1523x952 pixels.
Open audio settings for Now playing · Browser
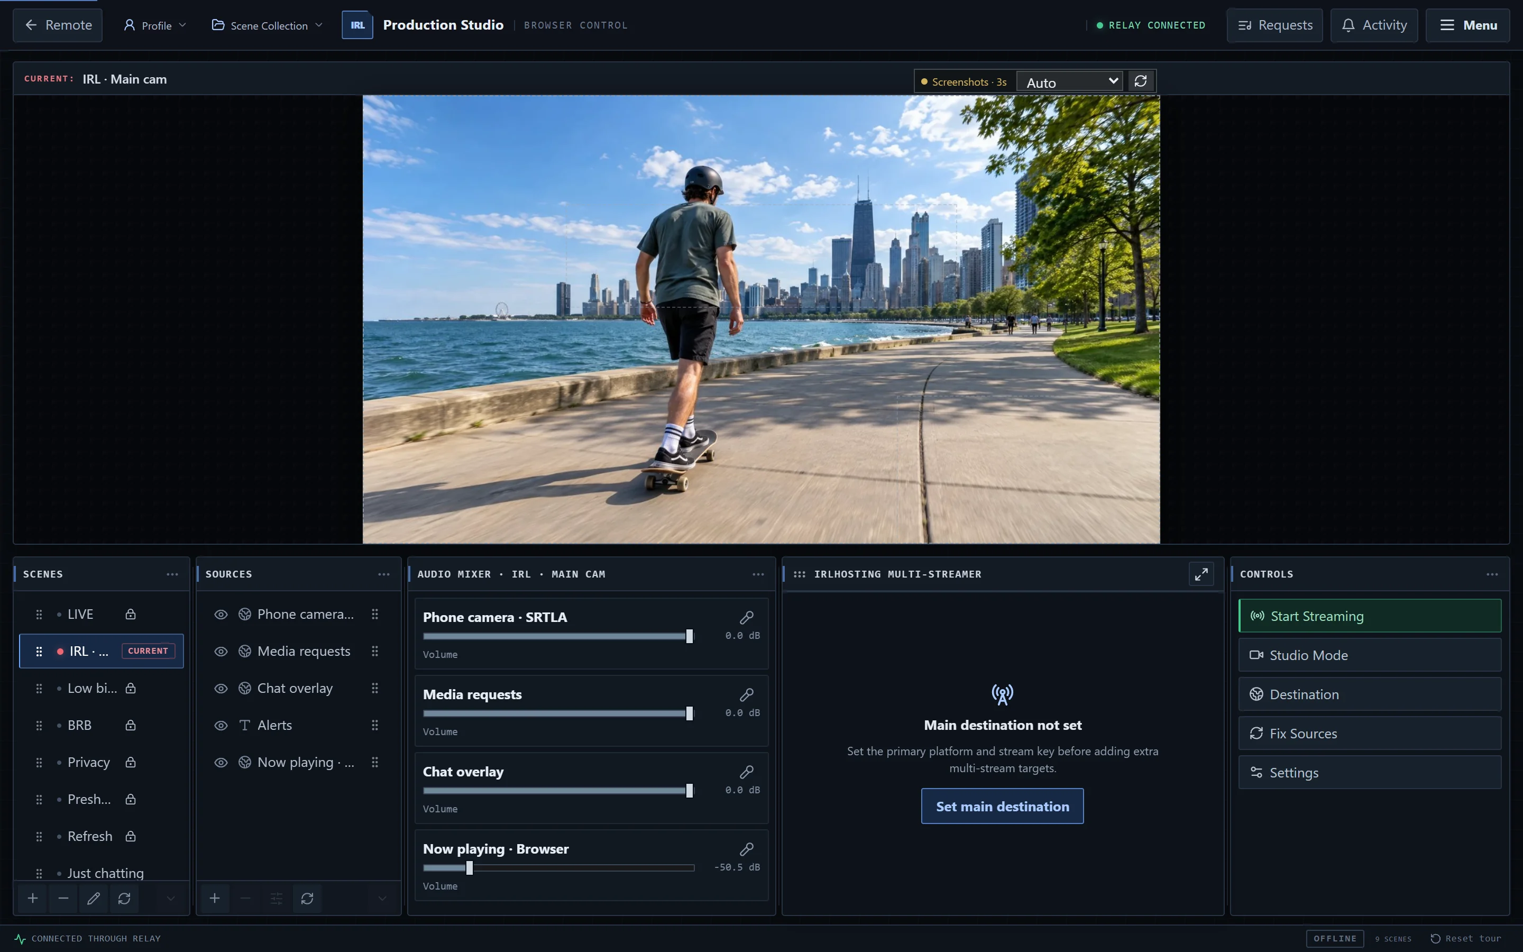(746, 849)
